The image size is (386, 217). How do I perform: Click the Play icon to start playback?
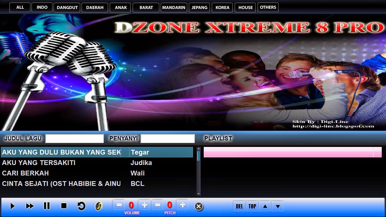coord(12,206)
